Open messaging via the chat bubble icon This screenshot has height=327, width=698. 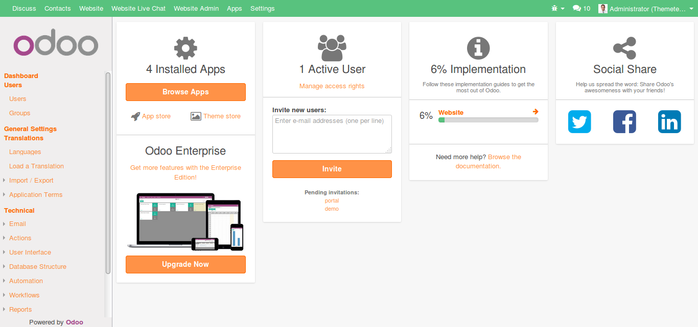coord(576,8)
